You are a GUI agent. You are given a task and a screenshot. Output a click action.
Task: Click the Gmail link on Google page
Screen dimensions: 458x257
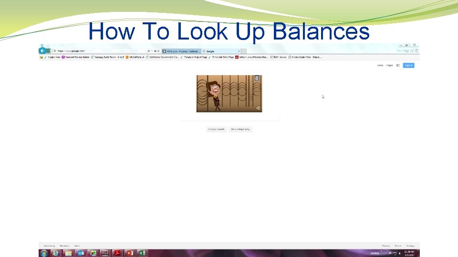pos(380,65)
